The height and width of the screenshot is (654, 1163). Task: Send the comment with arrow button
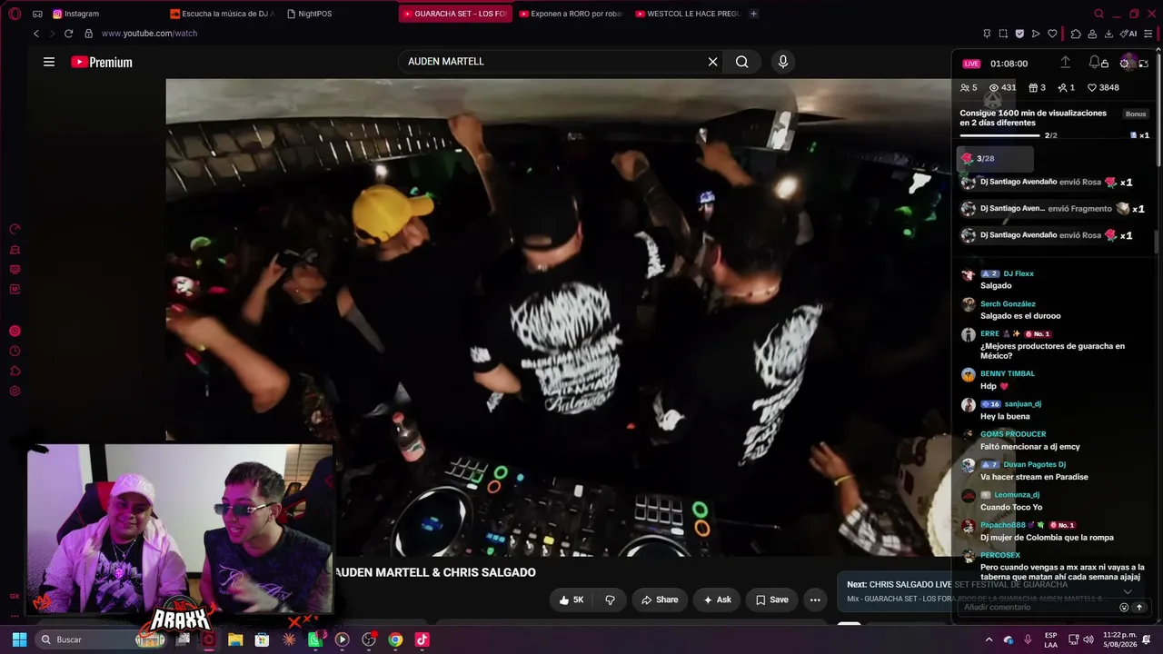(1139, 608)
